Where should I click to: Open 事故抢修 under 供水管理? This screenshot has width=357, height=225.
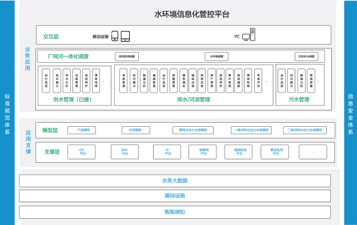point(96,81)
